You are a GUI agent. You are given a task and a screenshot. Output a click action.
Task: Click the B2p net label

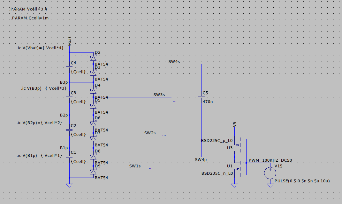click(64, 115)
